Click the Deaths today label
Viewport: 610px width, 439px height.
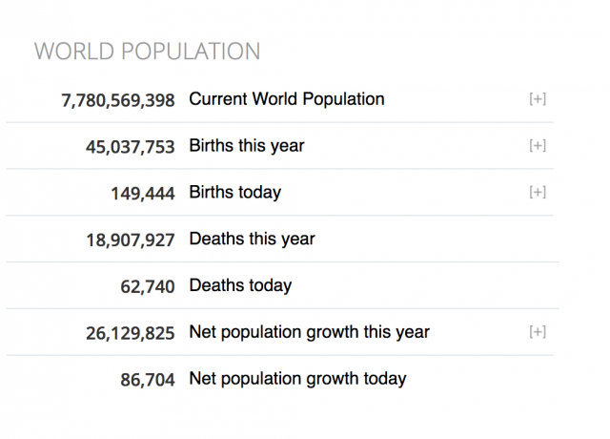240,285
